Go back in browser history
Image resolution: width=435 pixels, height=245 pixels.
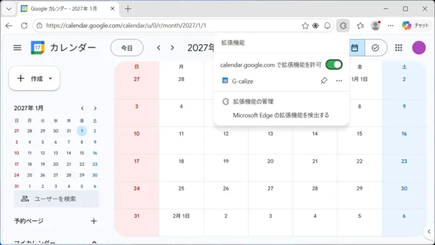[9, 25]
